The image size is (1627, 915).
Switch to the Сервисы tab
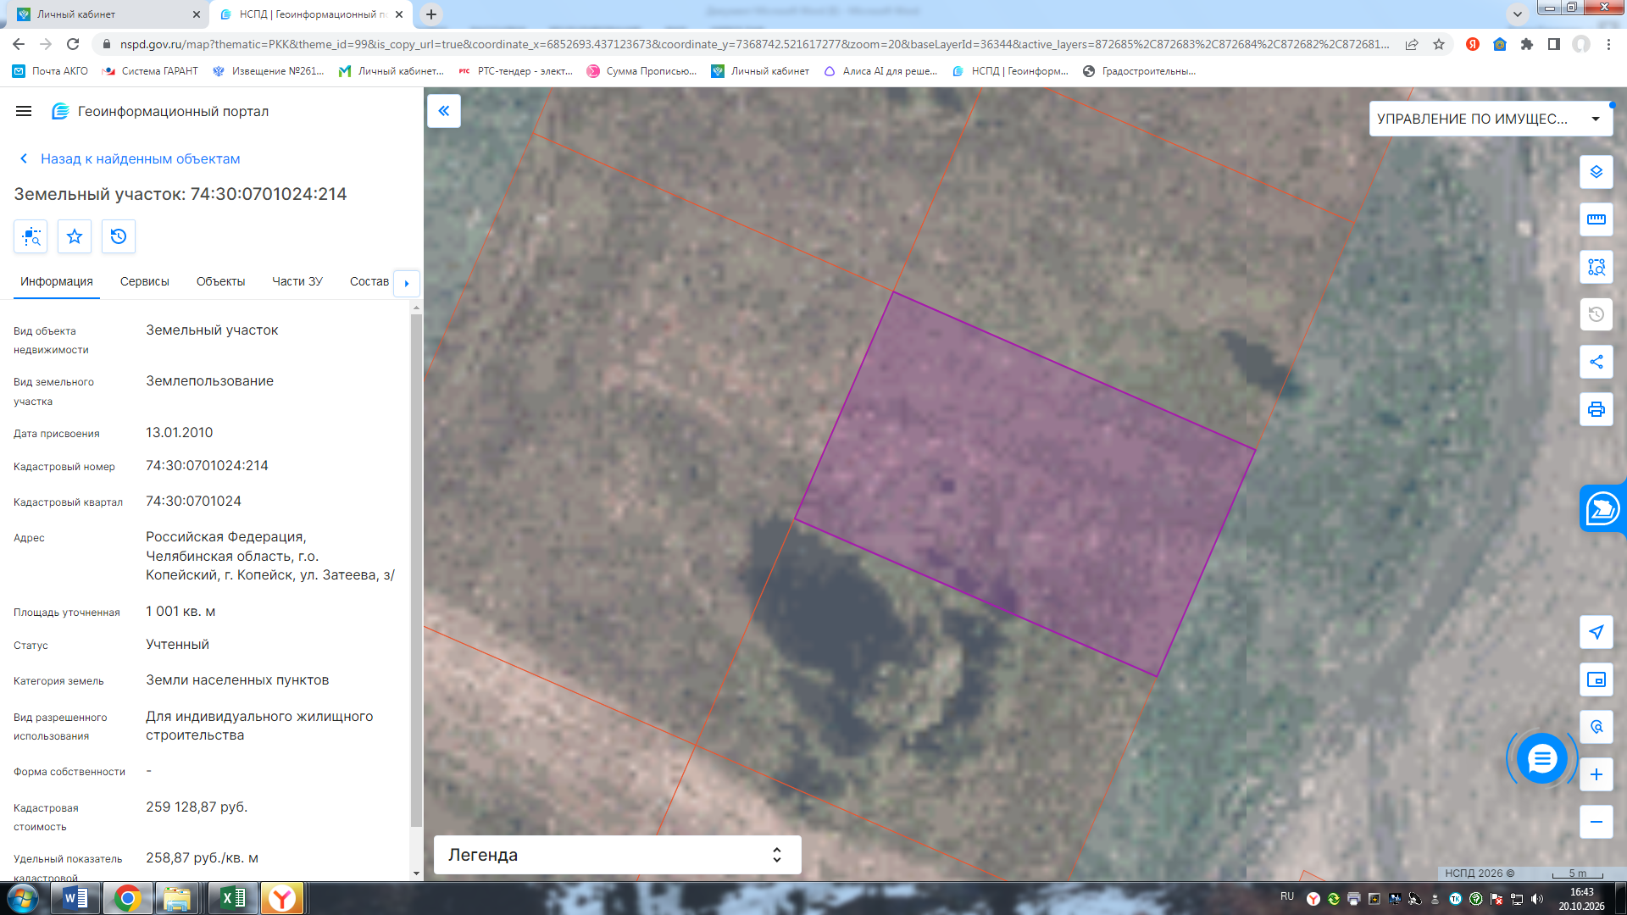[145, 281]
